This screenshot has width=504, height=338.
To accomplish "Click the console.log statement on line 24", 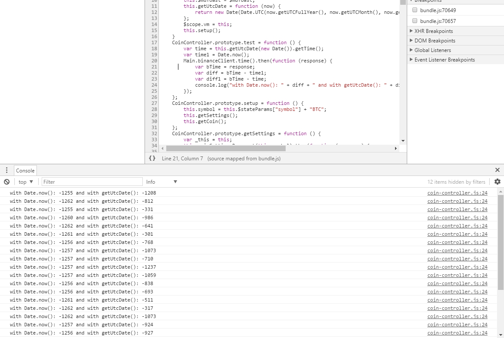I will 297,85.
